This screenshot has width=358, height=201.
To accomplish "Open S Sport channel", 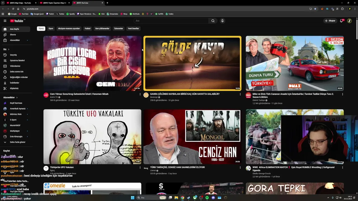I will click(x=16, y=120).
